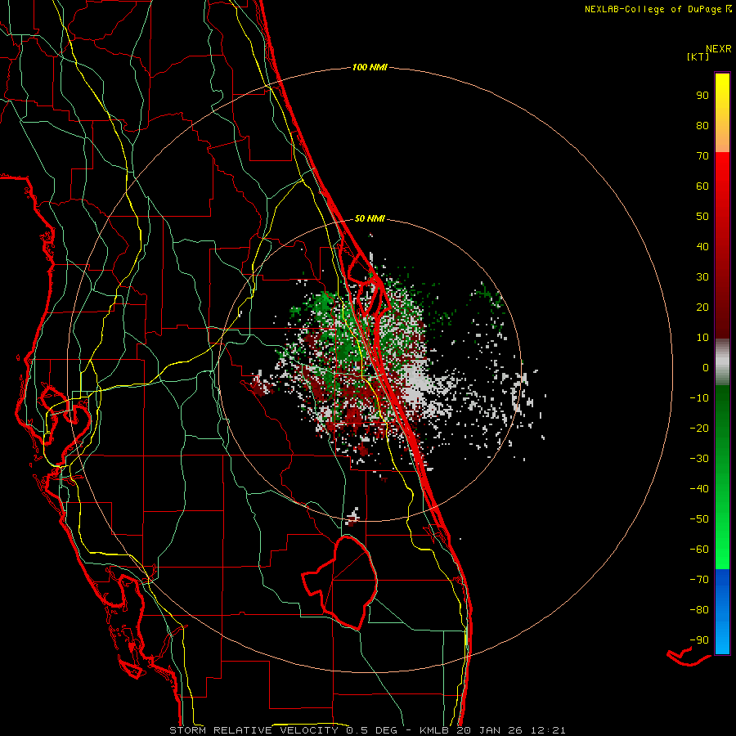Click the 50 NMI range ring label
736x736 pixels.
pyautogui.click(x=370, y=218)
